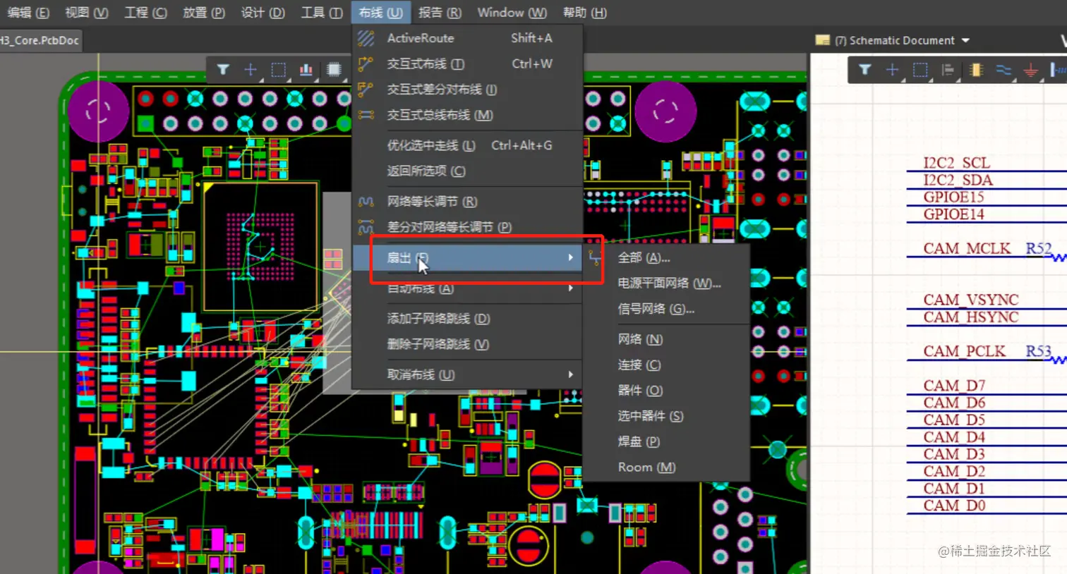Choose 选中器件 (S) in fanout submenu

click(x=665, y=416)
